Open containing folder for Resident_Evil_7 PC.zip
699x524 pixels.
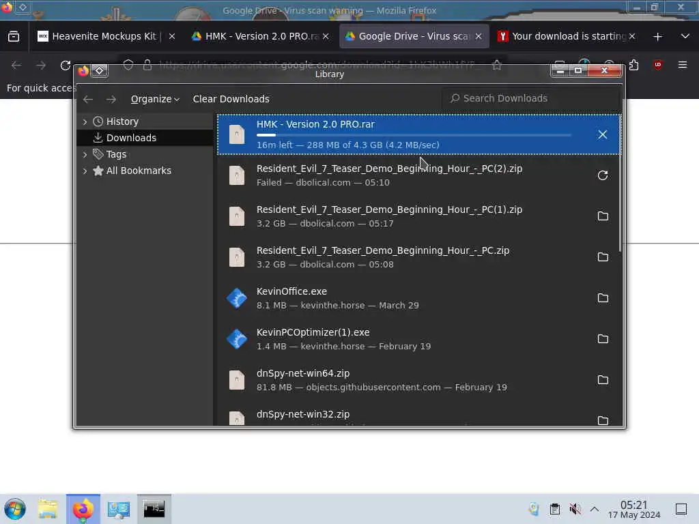[x=603, y=257]
